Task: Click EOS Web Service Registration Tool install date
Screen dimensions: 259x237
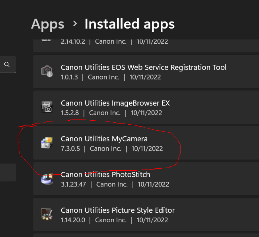Action: pyautogui.click(x=145, y=77)
